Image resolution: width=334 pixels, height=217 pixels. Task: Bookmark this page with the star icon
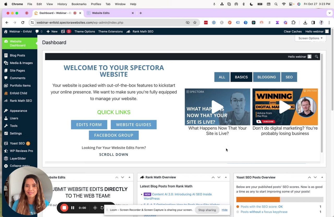point(195,23)
